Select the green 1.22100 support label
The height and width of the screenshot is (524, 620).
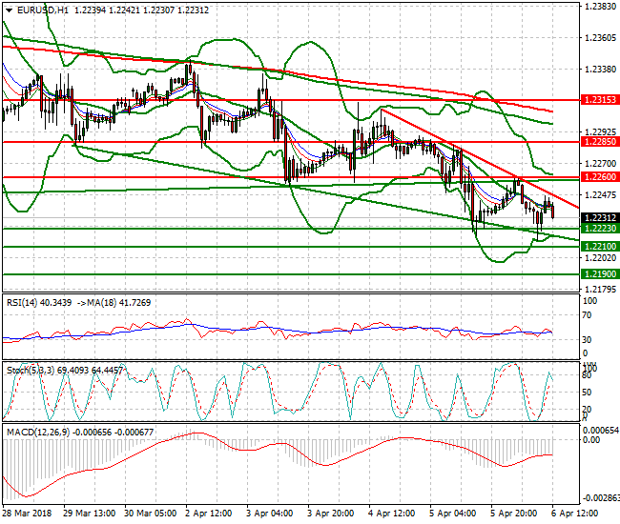(x=600, y=247)
